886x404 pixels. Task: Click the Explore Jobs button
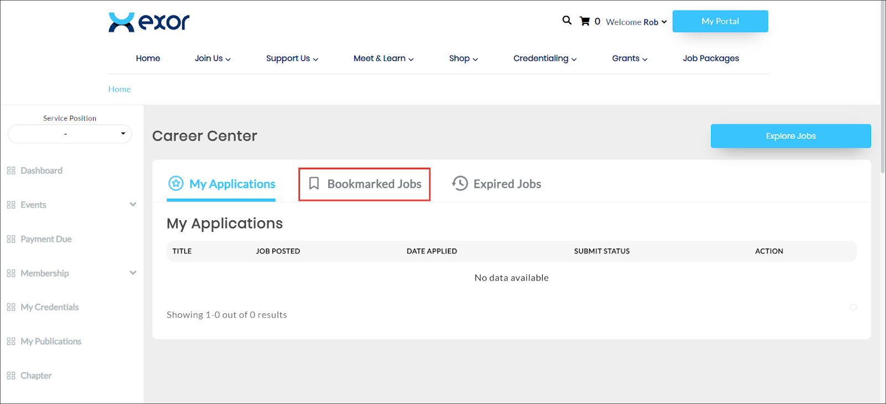click(x=790, y=136)
